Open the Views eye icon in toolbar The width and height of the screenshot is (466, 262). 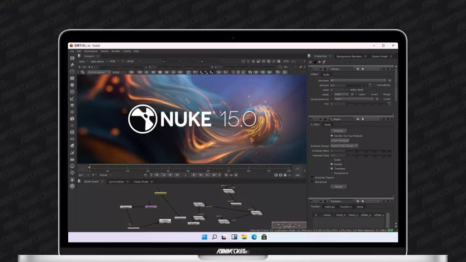(x=72, y=139)
